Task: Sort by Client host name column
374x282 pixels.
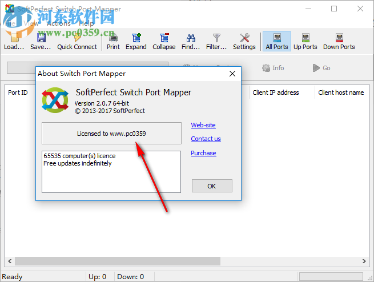Action: pyautogui.click(x=341, y=92)
